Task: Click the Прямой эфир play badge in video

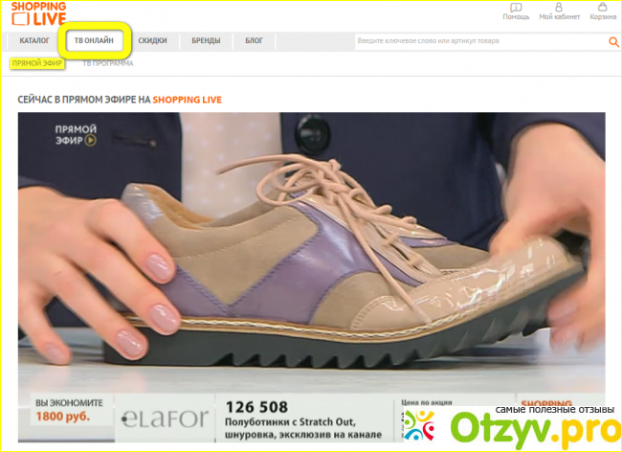Action: click(77, 133)
